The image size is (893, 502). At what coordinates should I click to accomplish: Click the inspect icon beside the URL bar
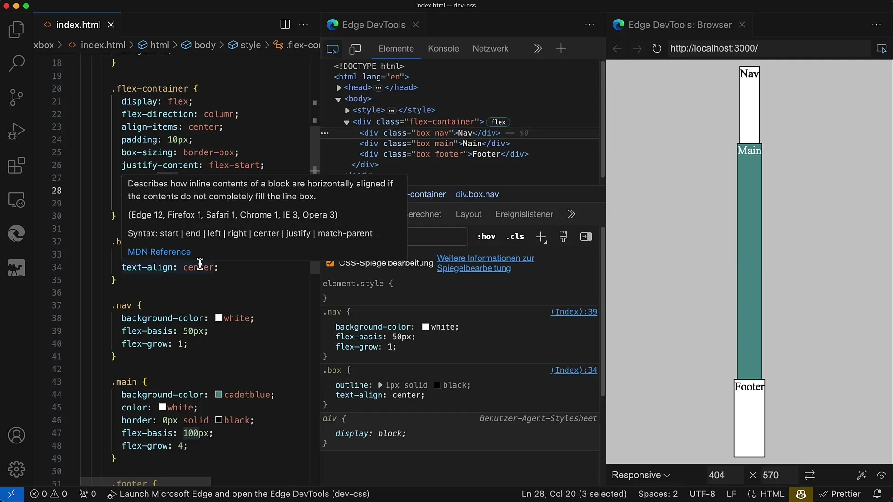point(881,48)
